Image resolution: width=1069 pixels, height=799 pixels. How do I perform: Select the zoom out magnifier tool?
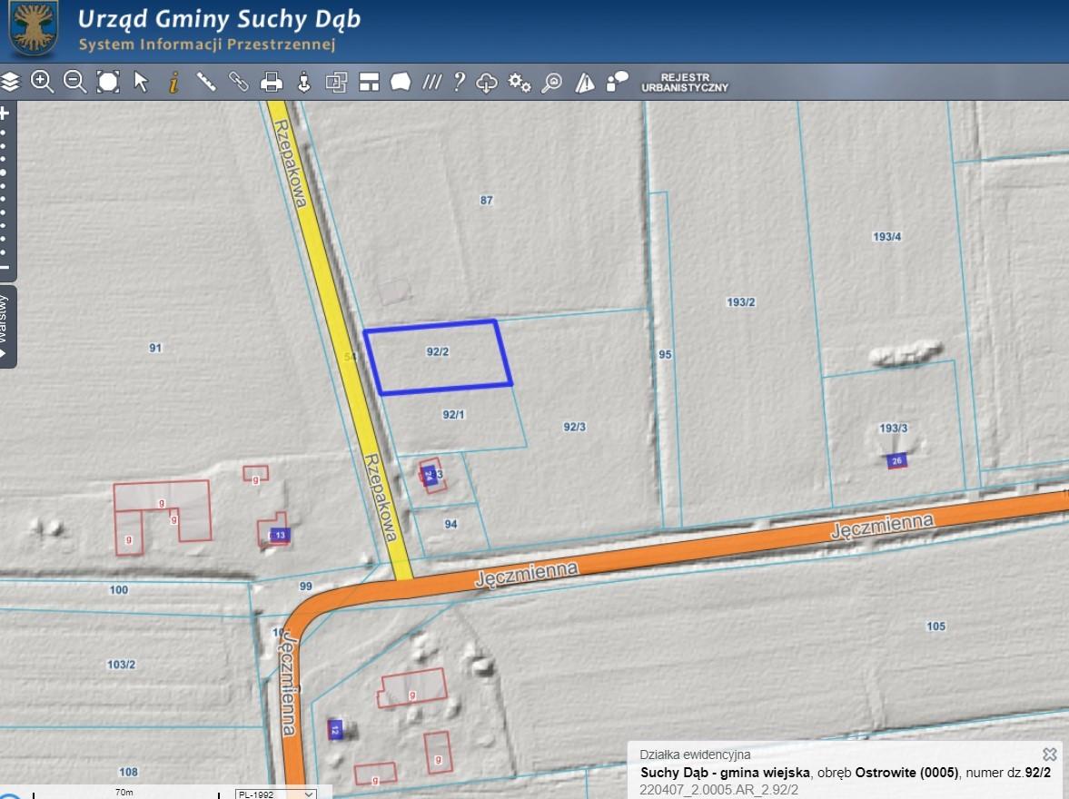pos(75,83)
